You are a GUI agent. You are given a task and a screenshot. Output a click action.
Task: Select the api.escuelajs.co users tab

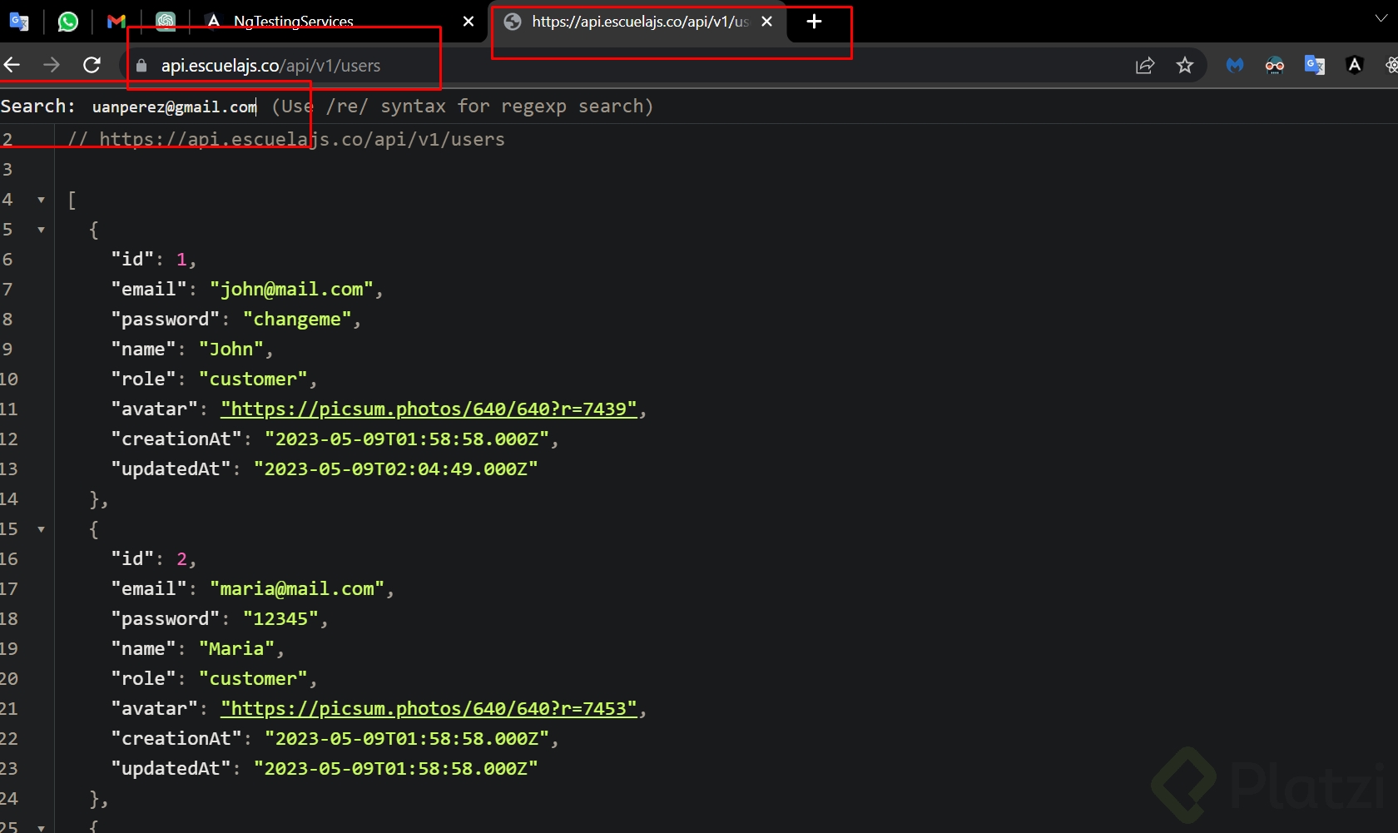[x=639, y=22]
